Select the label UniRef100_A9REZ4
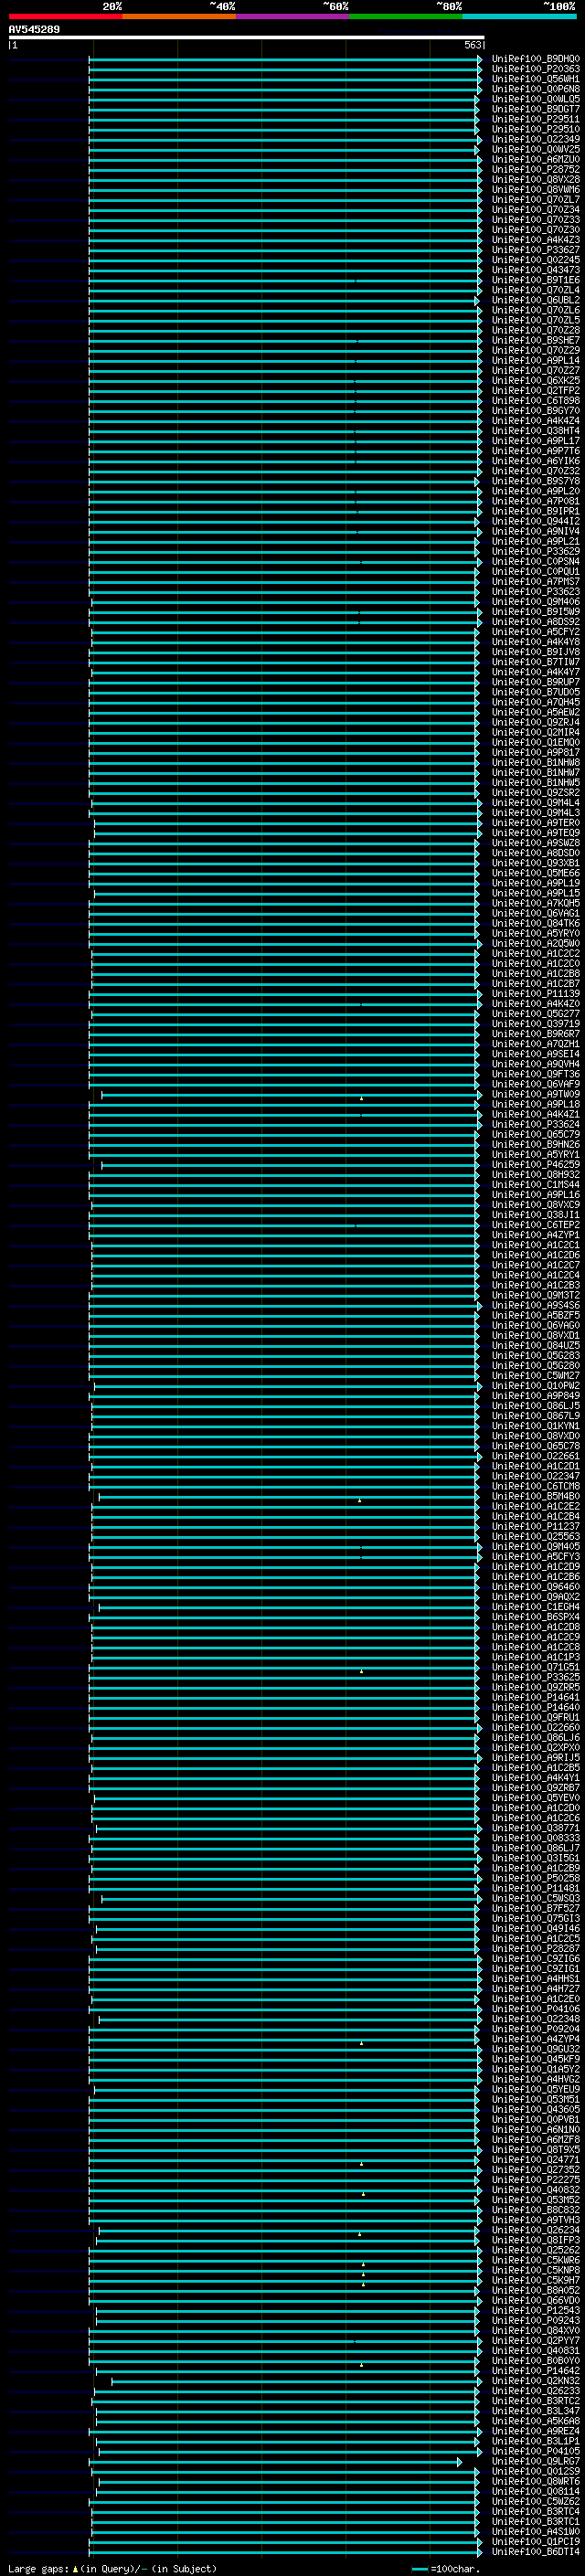 click(535, 2431)
